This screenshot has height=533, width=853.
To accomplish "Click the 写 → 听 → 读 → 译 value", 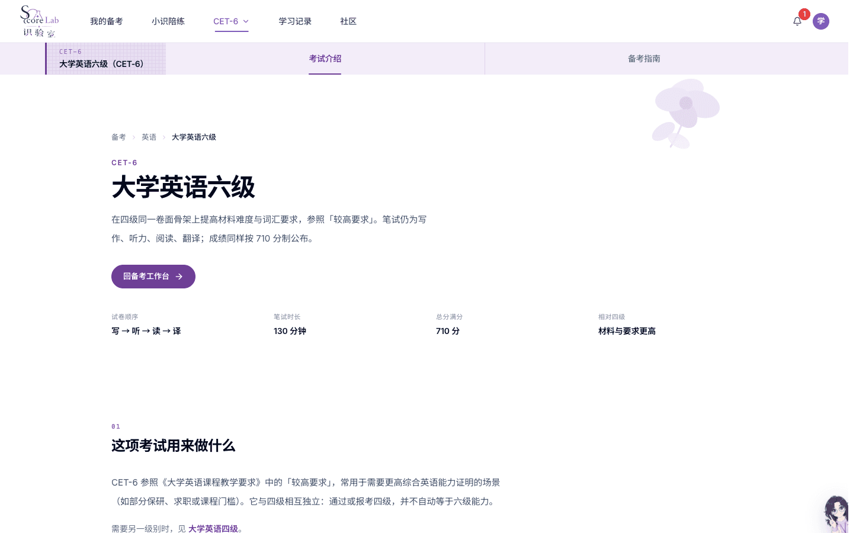I will click(x=146, y=331).
